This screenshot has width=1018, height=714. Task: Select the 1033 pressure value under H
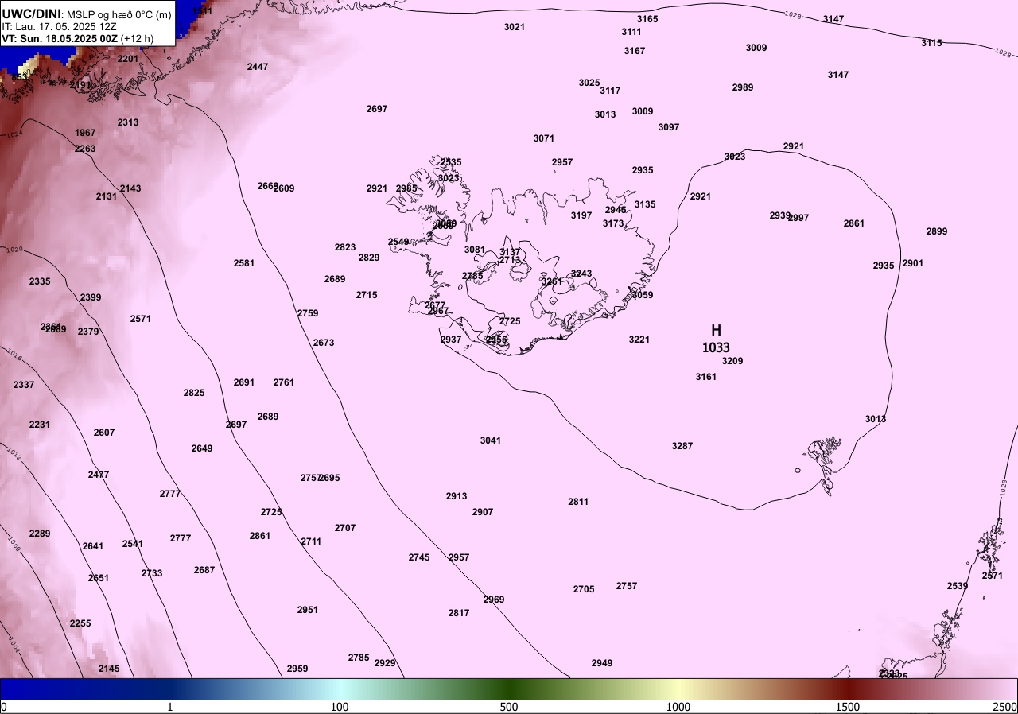click(x=716, y=347)
